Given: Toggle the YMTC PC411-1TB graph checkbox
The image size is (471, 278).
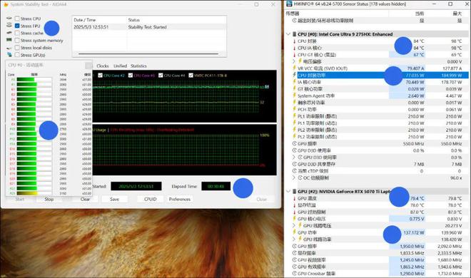Looking at the screenshot, I should pyautogui.click(x=191, y=76).
